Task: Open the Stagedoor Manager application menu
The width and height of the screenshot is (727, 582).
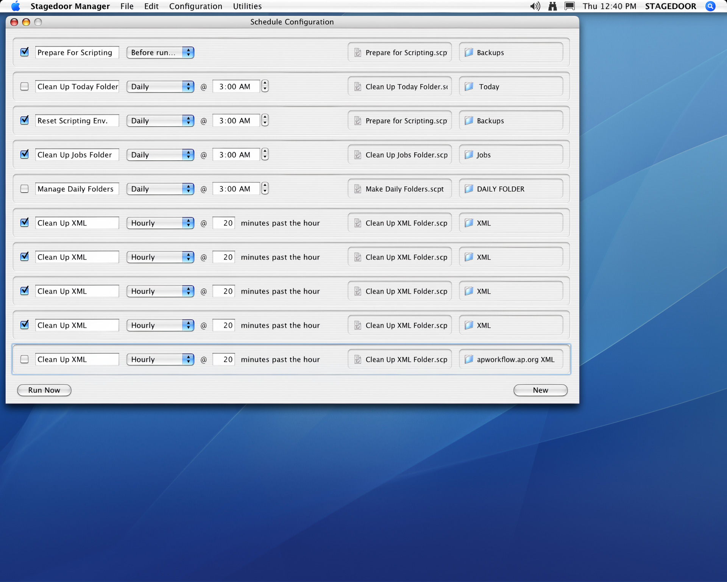Action: 70,6
